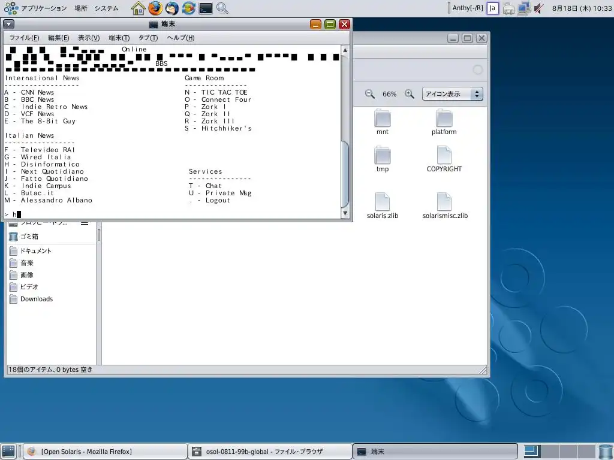Switch to the Open Solaris Firefox taskbar button
Viewport: 614px width, 460px height.
pyautogui.click(x=105, y=452)
